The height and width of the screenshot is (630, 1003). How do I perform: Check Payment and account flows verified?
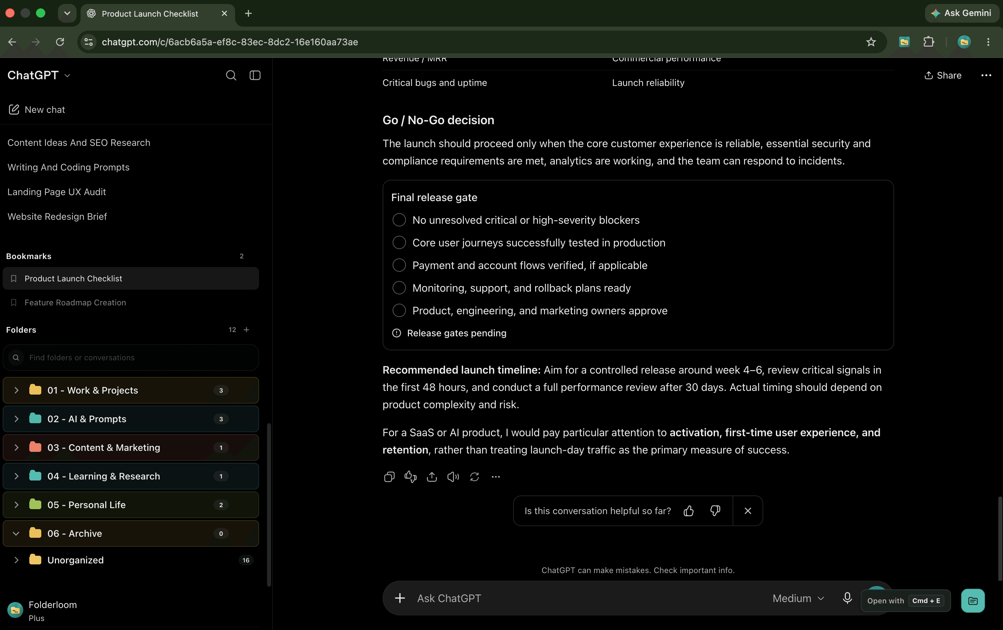point(399,265)
